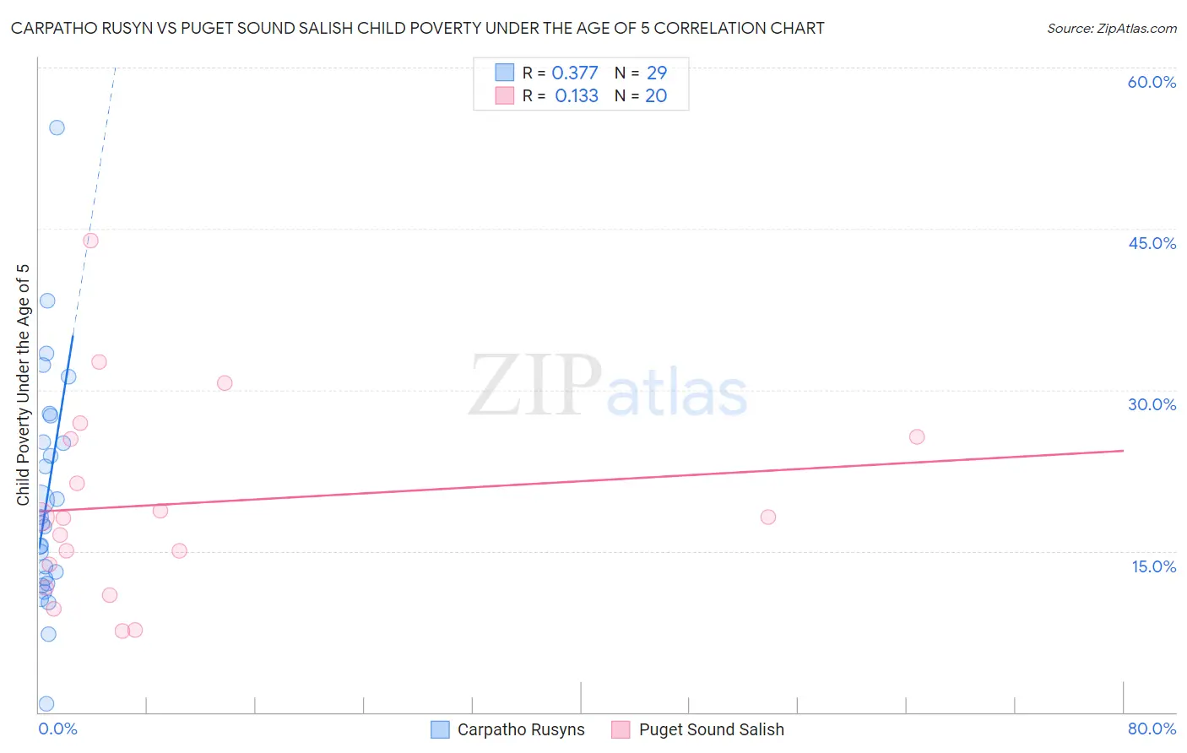Click the pink data point near 30.5%
Screen dimensions: 1187x753
(225, 382)
